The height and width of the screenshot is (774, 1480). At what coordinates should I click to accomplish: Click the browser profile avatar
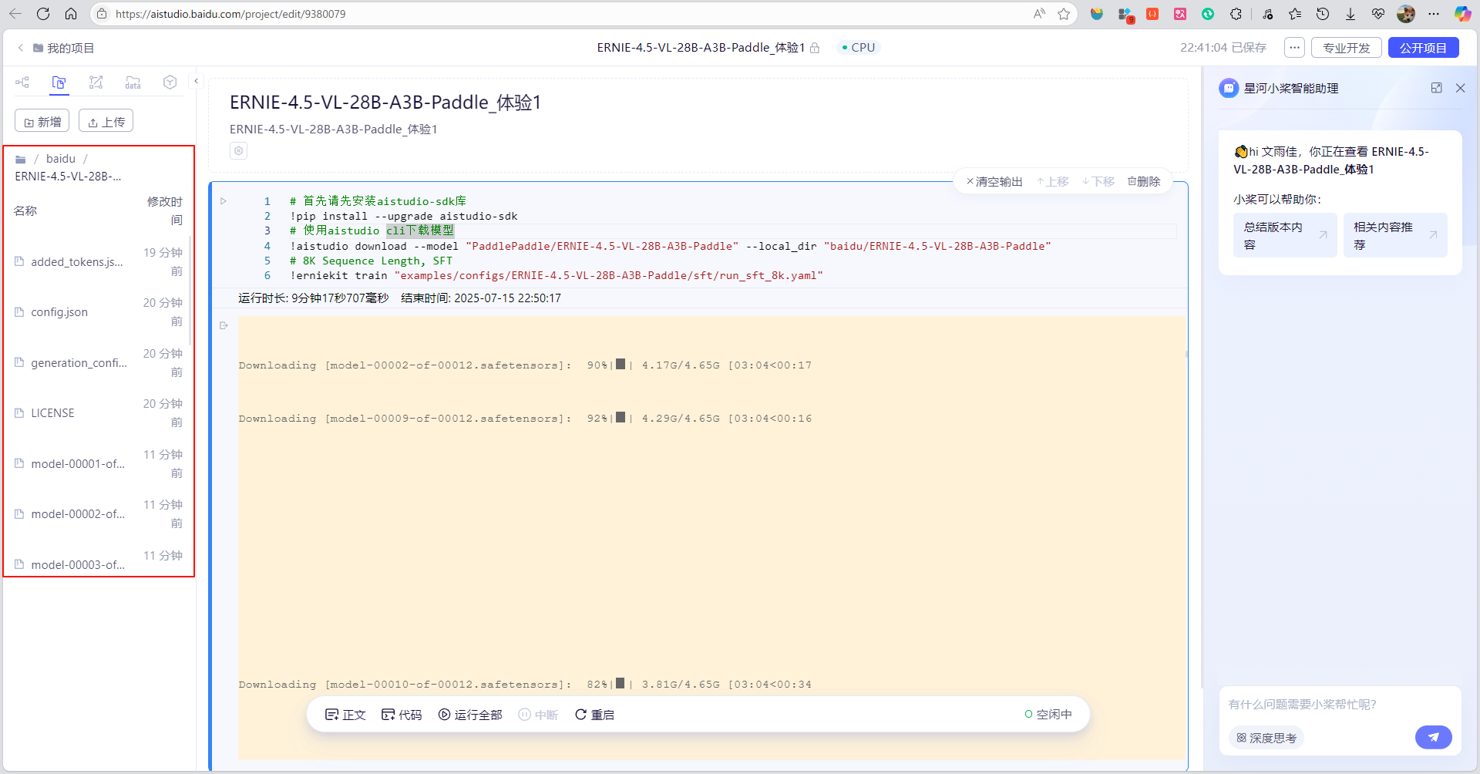pos(1406,14)
